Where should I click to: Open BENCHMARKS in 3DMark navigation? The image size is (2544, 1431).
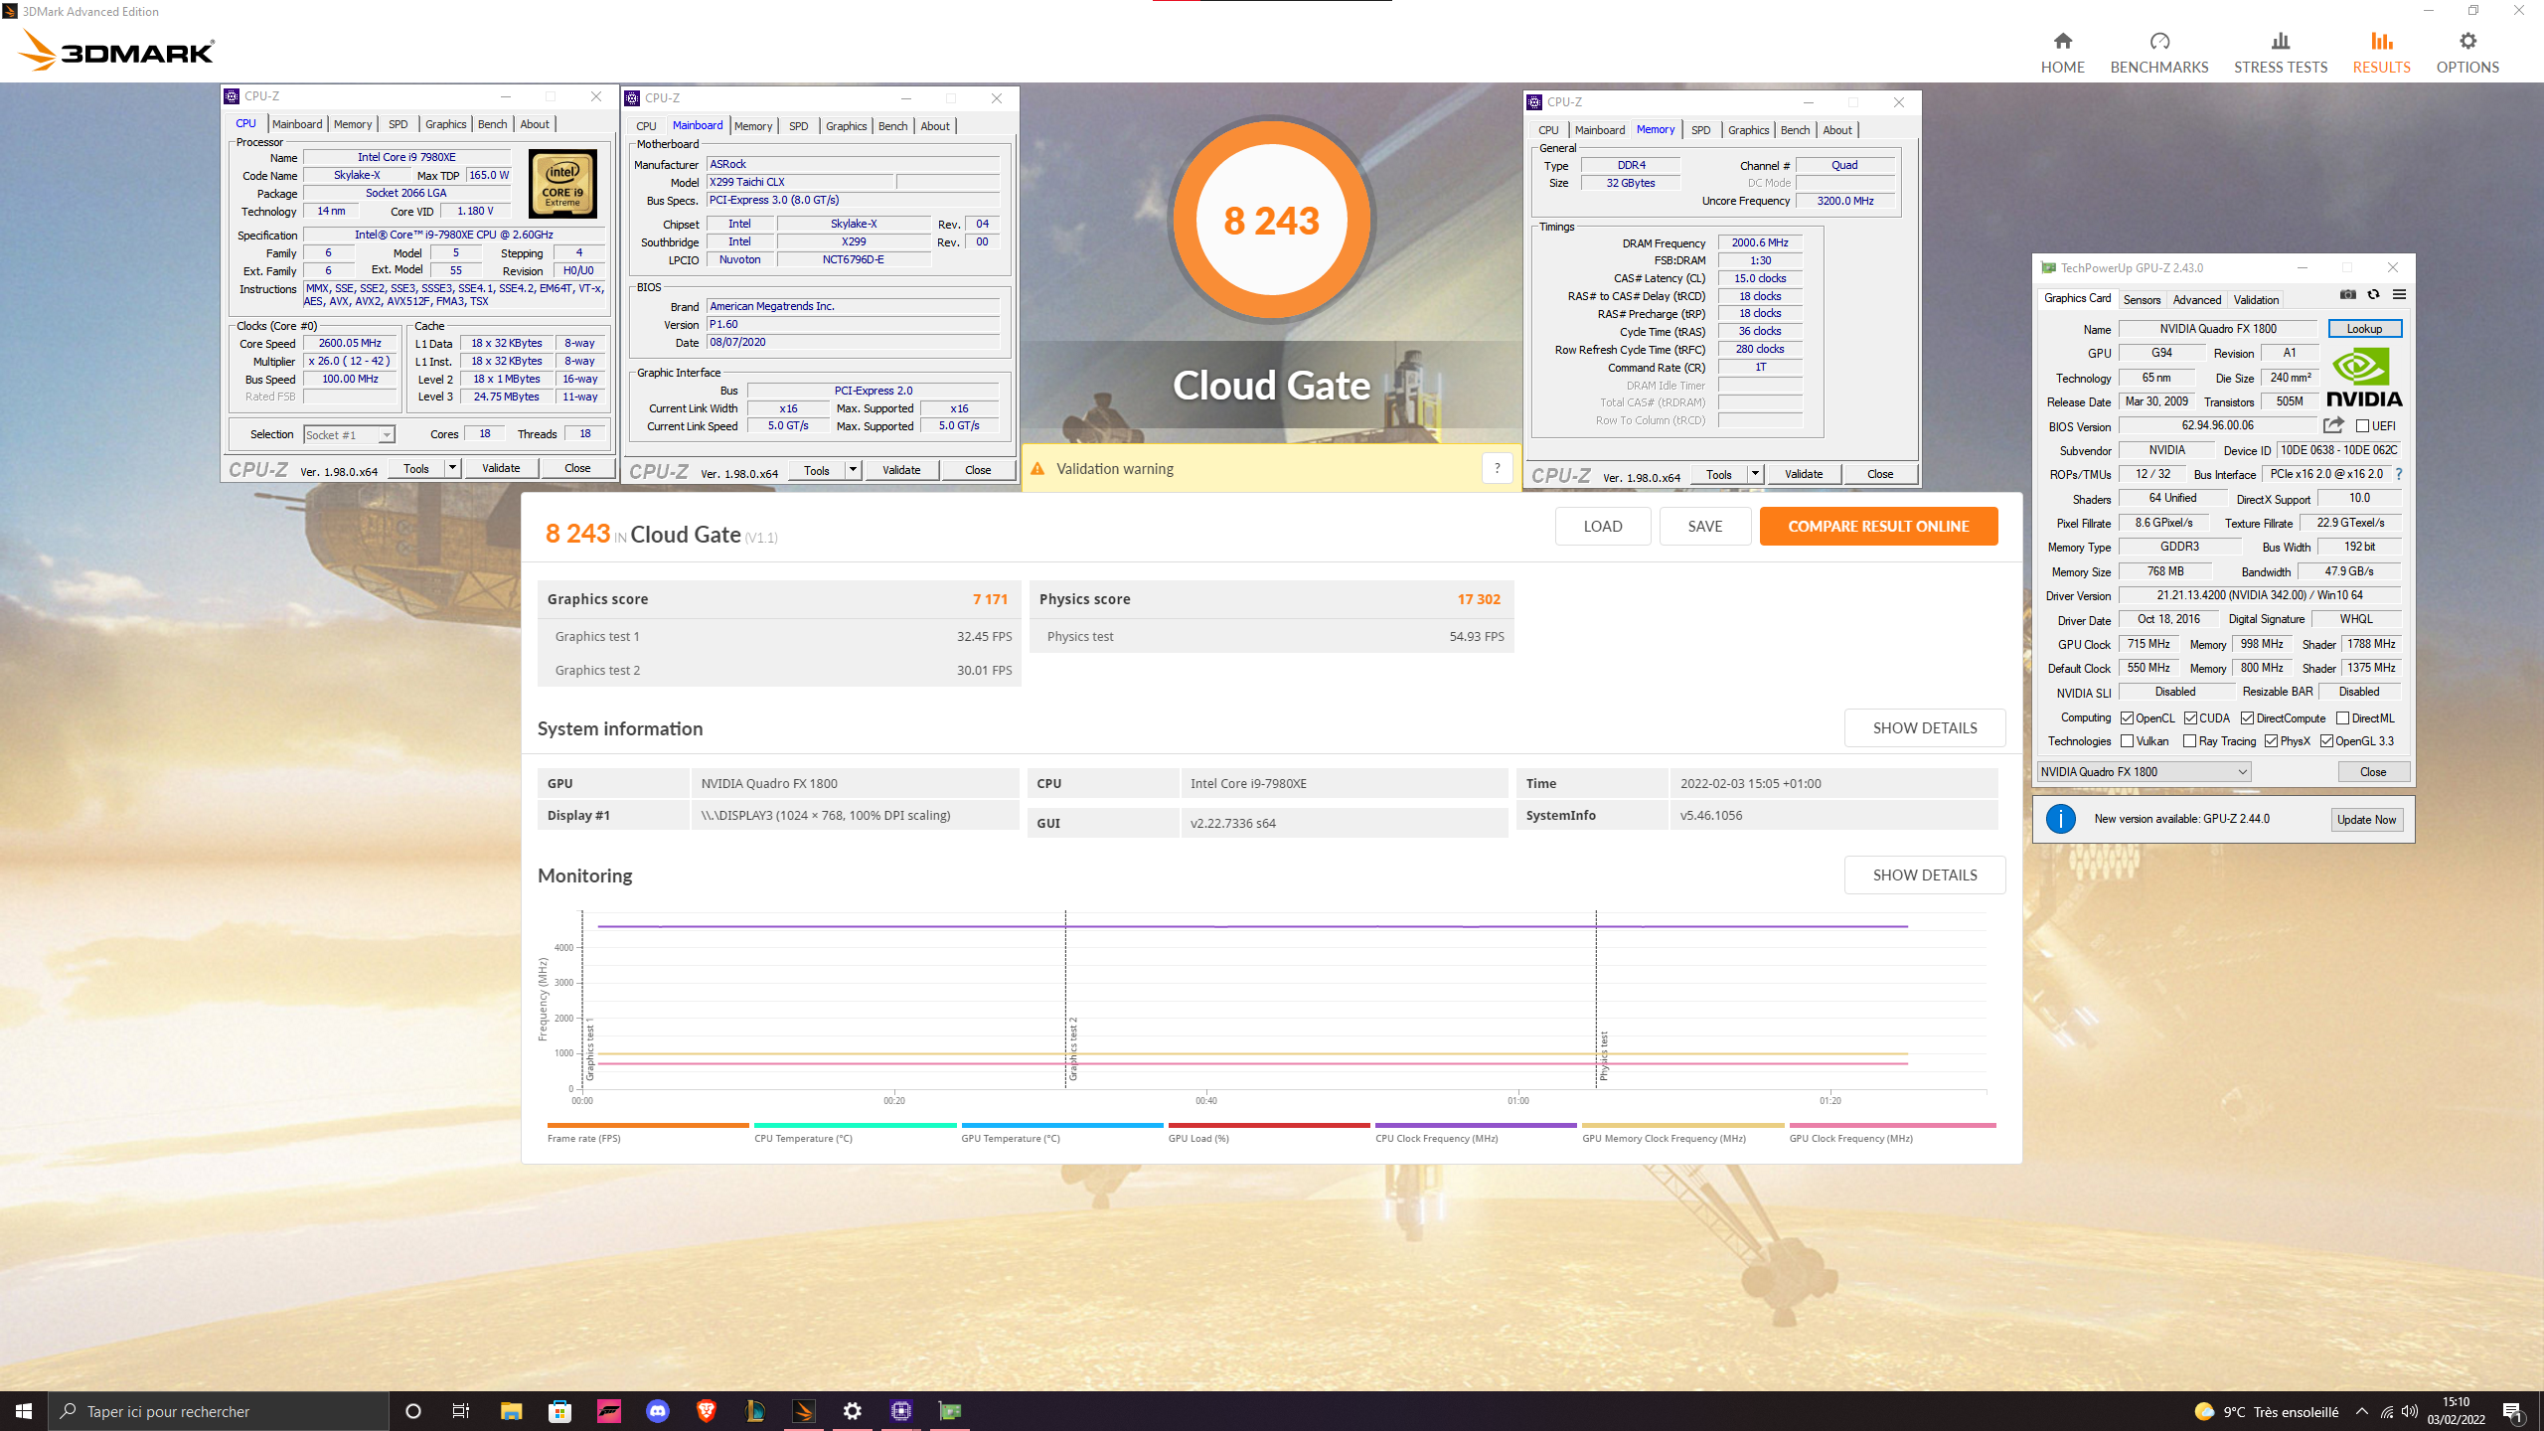click(x=2158, y=53)
